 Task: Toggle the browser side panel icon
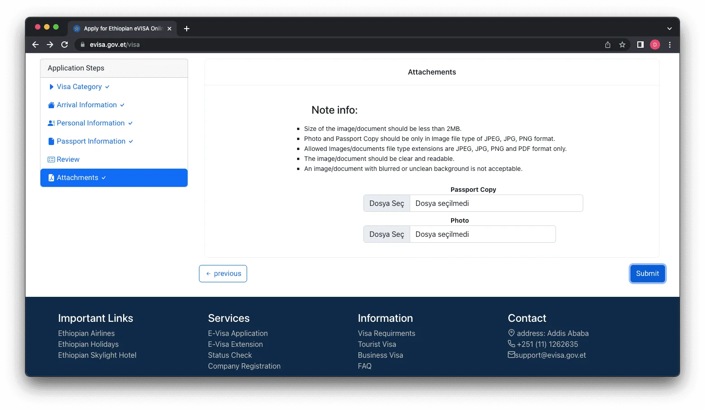click(x=640, y=45)
